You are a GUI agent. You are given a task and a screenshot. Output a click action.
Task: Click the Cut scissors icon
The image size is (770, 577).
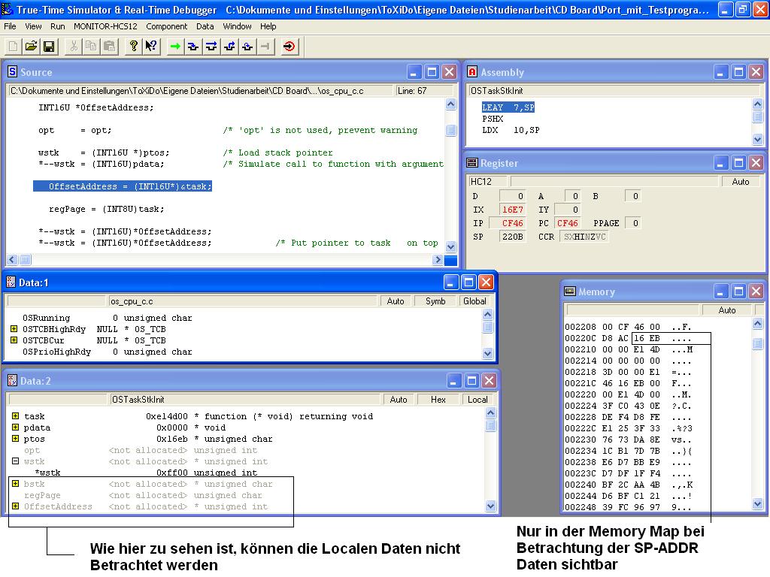click(74, 47)
